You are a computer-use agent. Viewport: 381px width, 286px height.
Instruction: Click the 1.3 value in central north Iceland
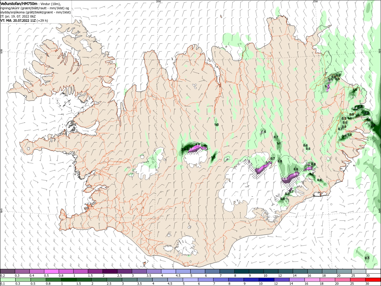[217, 125]
